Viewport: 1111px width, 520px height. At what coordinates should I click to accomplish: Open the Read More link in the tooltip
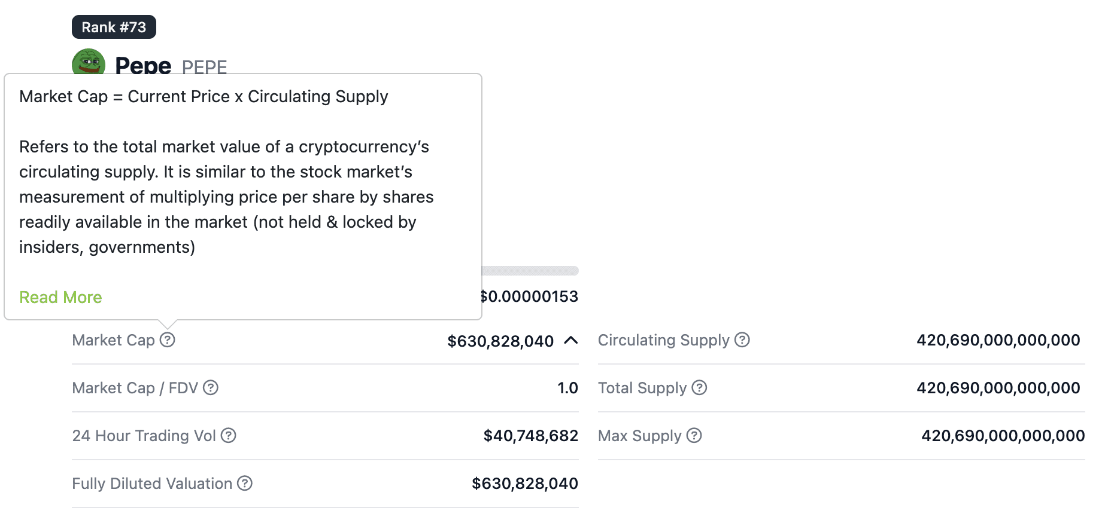tap(60, 297)
